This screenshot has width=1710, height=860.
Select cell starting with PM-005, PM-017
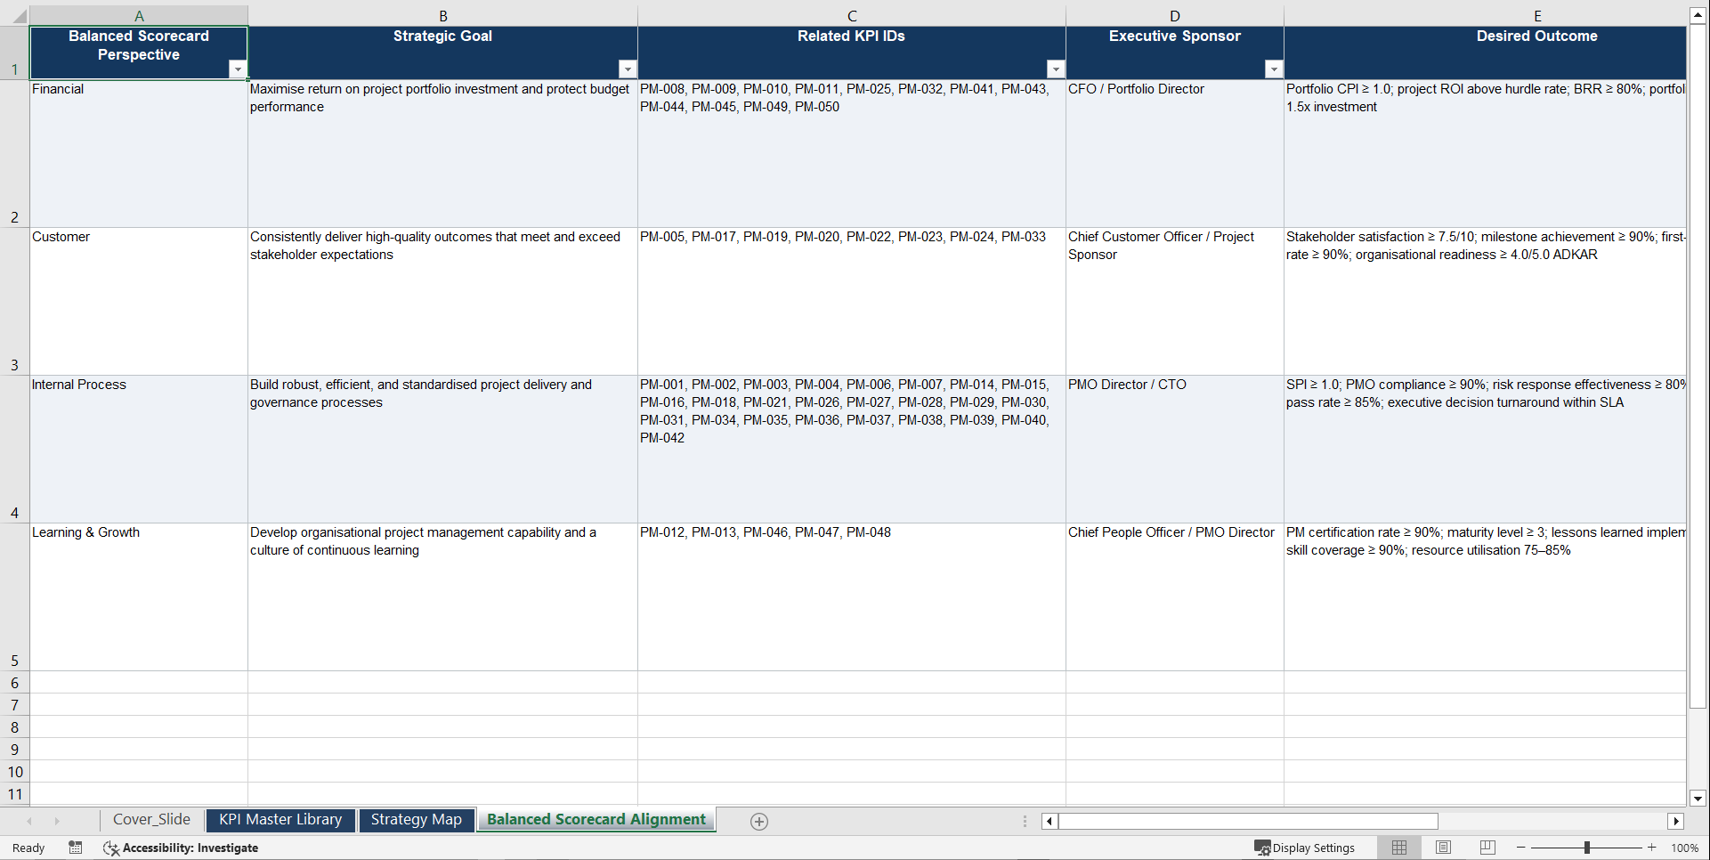(852, 302)
